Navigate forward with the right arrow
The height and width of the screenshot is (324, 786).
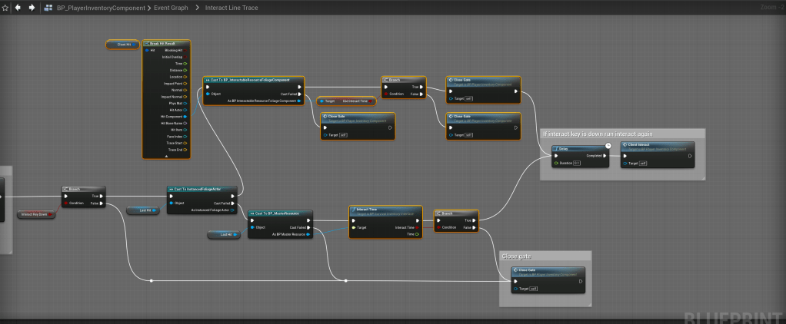(32, 7)
